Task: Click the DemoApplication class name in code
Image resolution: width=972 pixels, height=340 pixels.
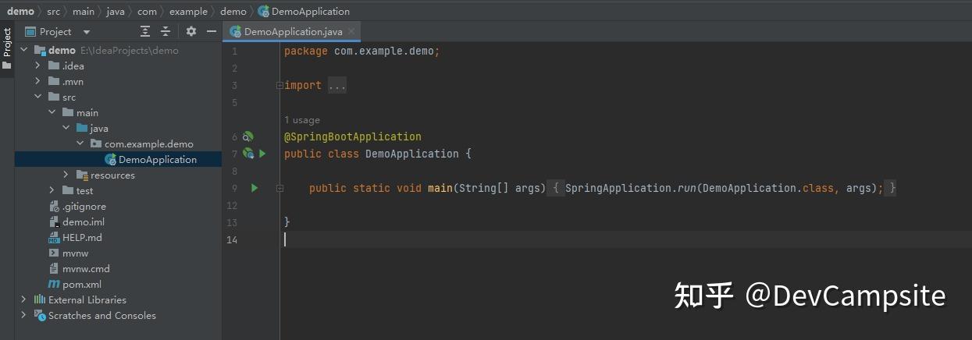Action: point(412,154)
